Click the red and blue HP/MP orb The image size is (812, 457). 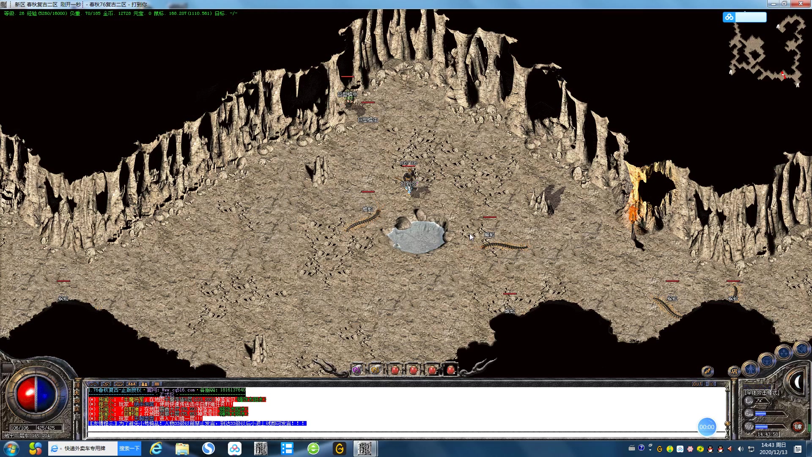[x=36, y=394]
